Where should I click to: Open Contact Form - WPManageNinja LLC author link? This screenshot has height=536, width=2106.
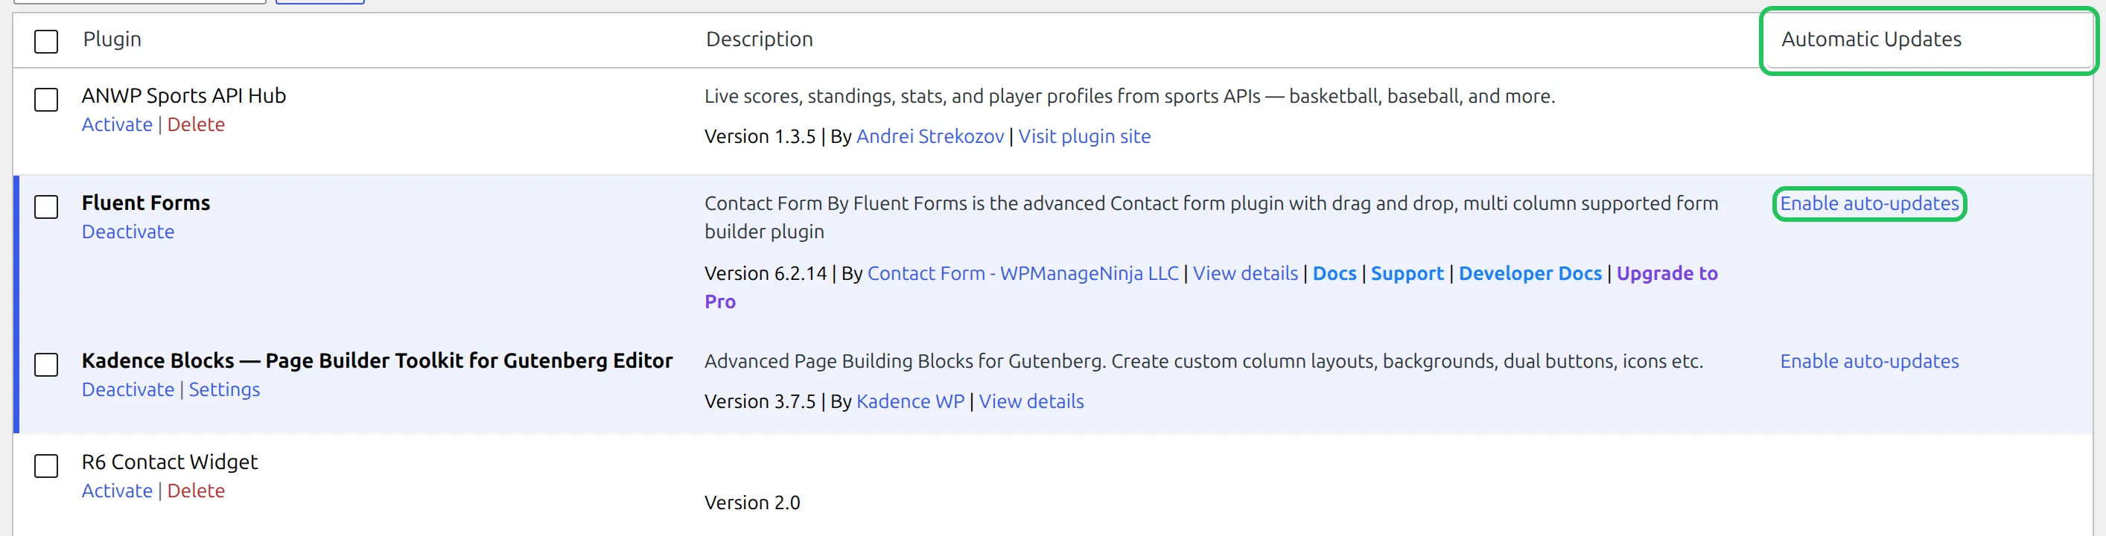1022,274
